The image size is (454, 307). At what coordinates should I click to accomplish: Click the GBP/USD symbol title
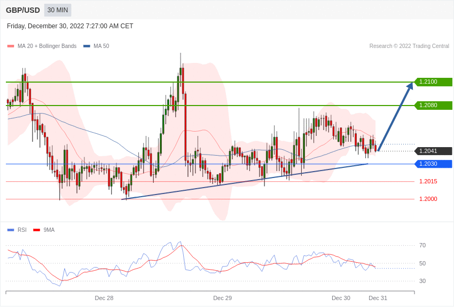tap(23, 11)
